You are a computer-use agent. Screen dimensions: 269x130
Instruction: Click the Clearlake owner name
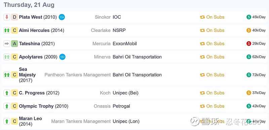101,30
